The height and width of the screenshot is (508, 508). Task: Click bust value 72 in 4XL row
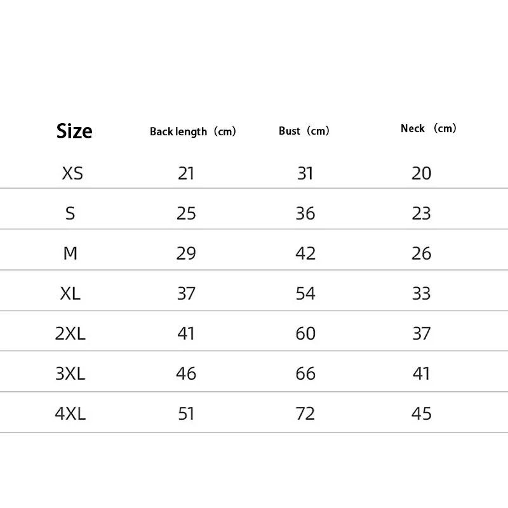coord(305,414)
